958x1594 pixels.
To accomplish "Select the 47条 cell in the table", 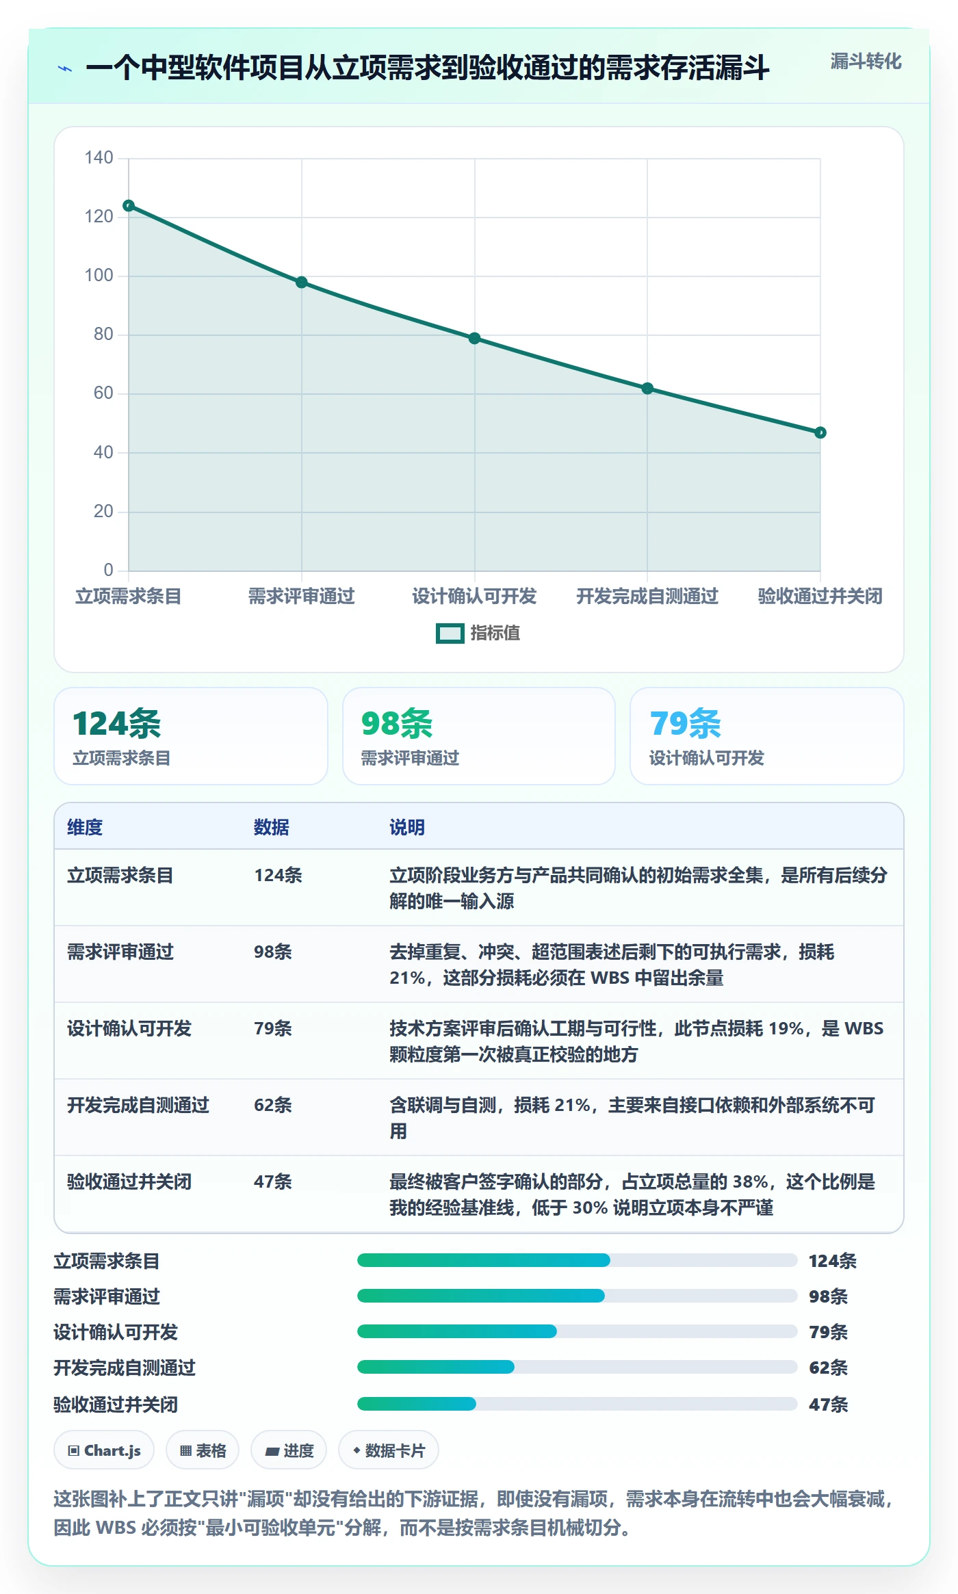I will (x=273, y=1181).
